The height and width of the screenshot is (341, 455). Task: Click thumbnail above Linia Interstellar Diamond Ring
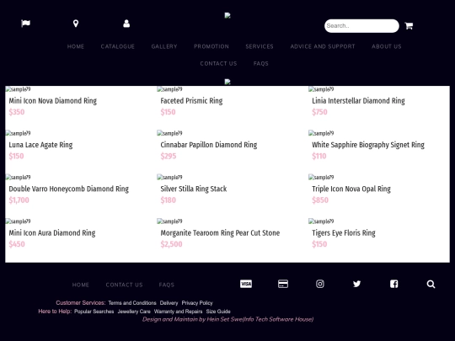321,89
